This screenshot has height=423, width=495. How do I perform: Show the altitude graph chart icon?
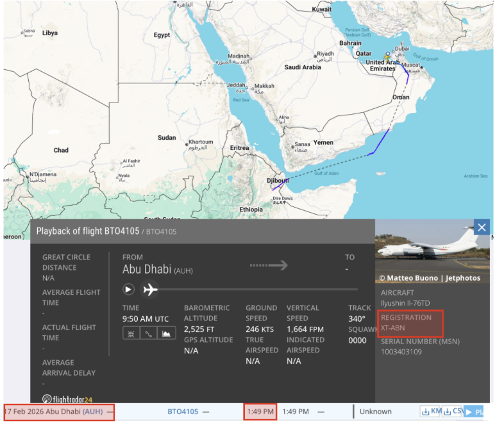[x=166, y=334]
